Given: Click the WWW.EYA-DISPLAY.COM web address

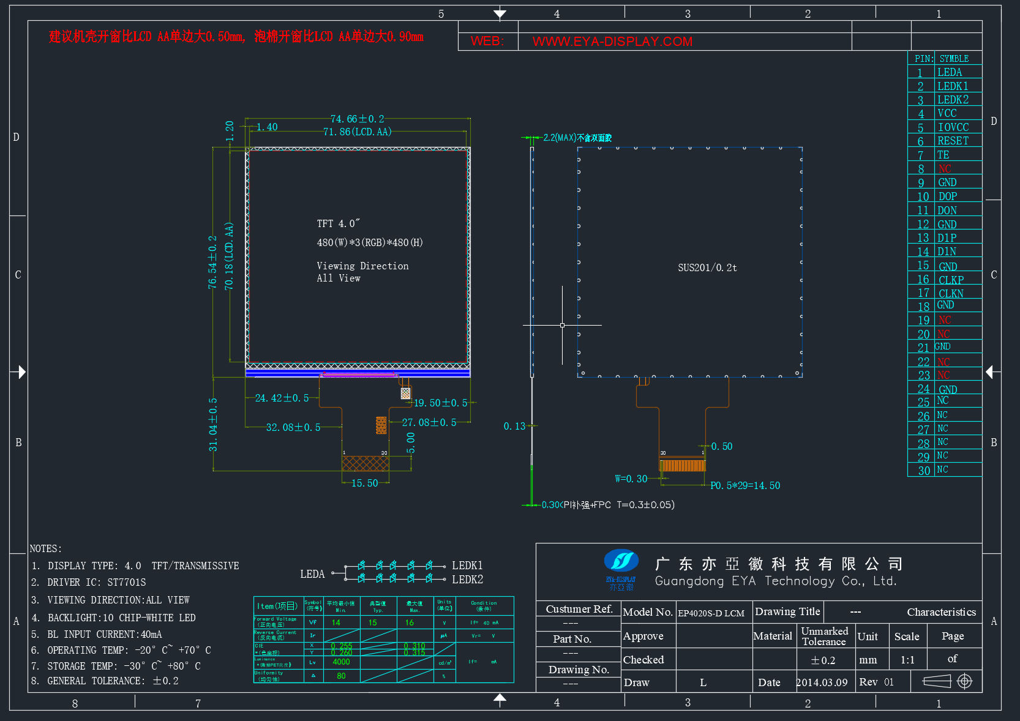Looking at the screenshot, I should (612, 41).
